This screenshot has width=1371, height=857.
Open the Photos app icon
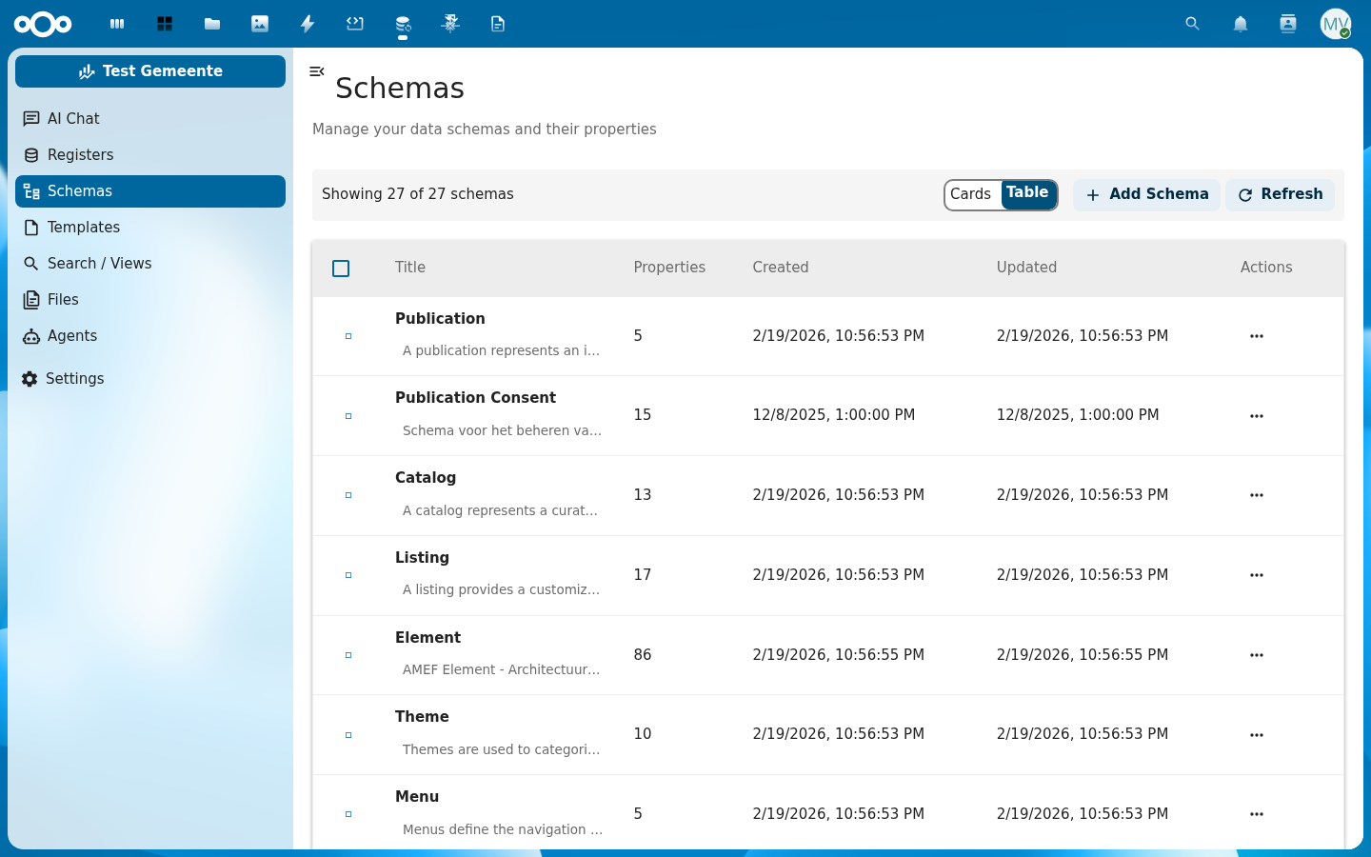260,24
